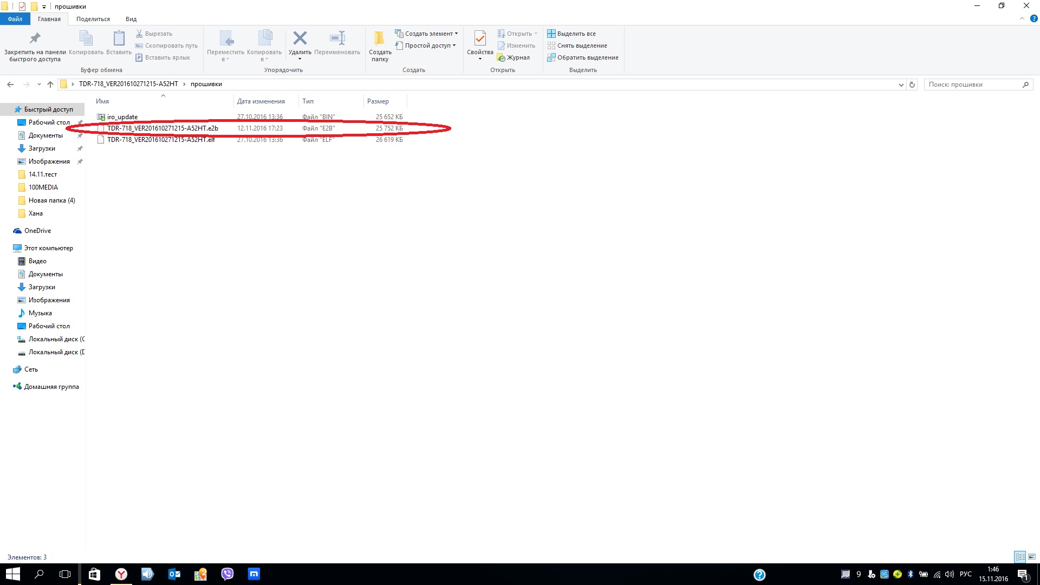1040x585 pixels.
Task: Click the refresh icon beside address bar
Action: coord(912,84)
